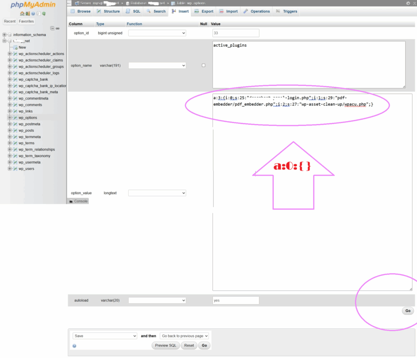Click the help icon beside the Save dropdown
The image size is (417, 358).
coord(75,346)
